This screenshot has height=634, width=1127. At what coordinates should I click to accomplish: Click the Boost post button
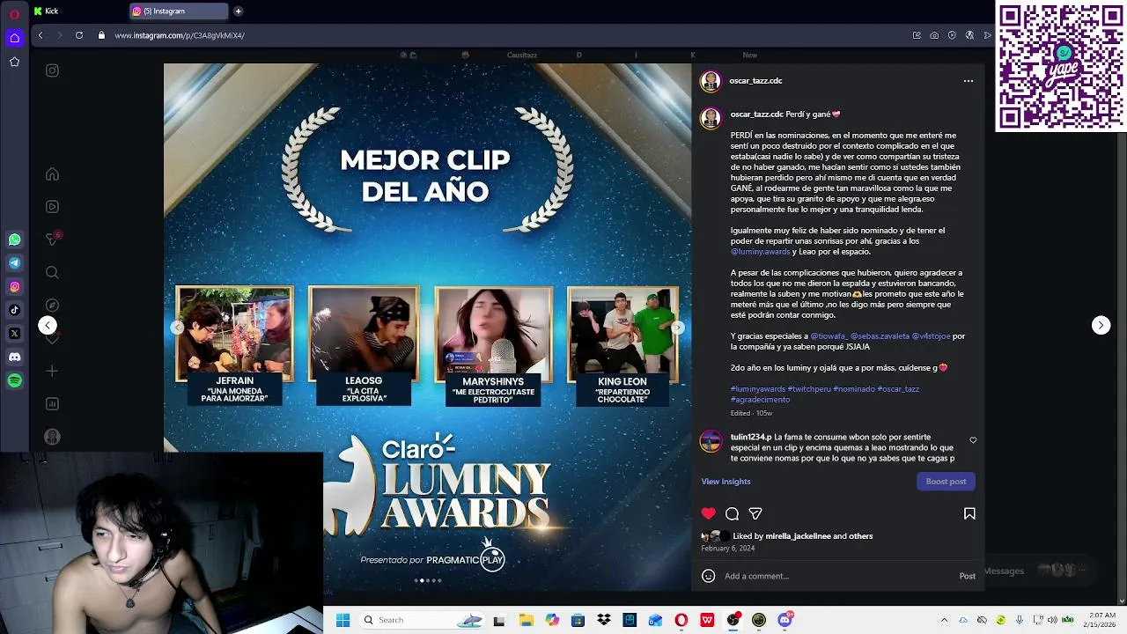[947, 482]
